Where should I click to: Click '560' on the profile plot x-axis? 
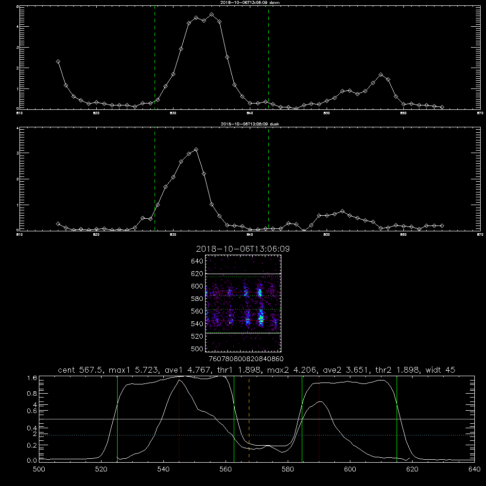[x=226, y=469]
